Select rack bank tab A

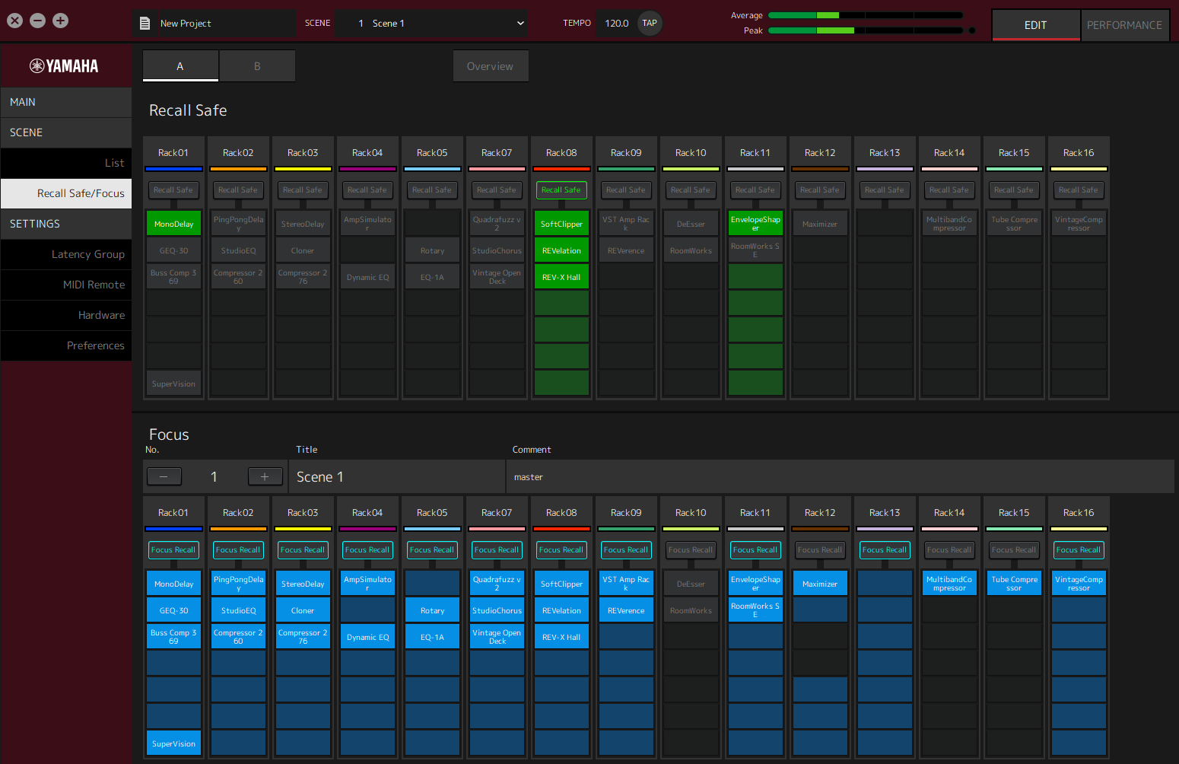pyautogui.click(x=180, y=66)
